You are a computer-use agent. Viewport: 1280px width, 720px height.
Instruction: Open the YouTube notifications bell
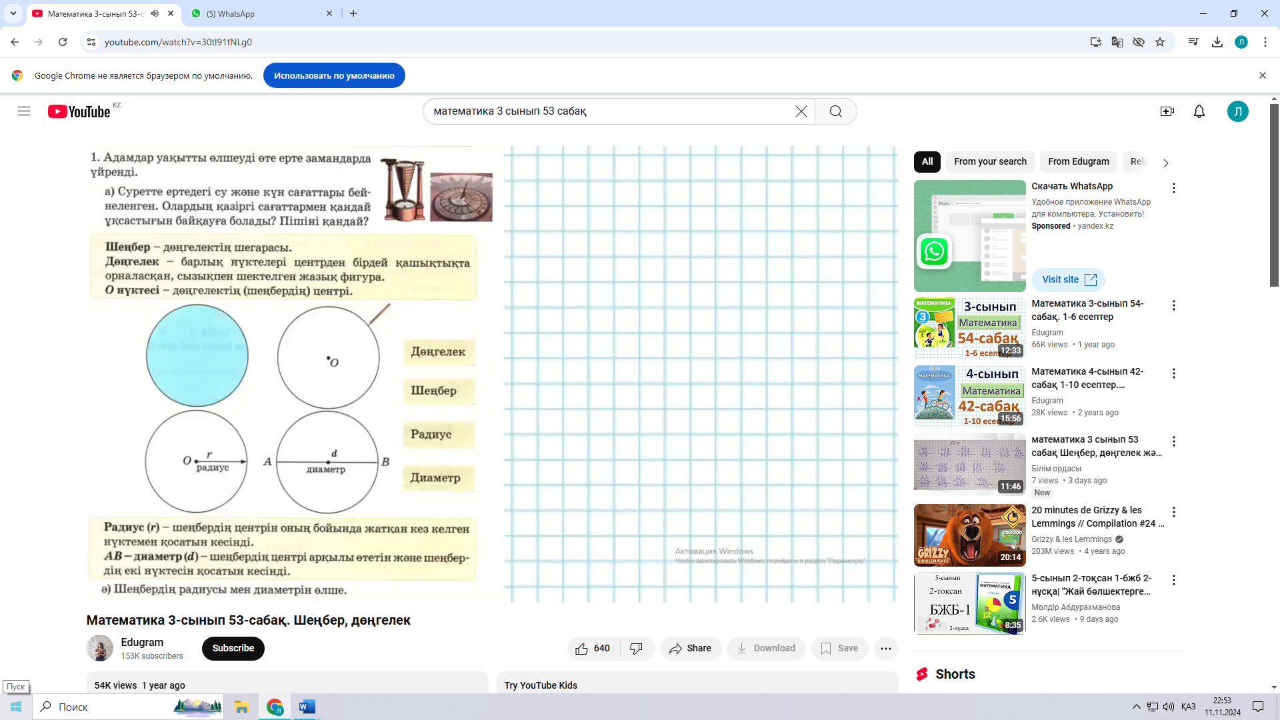1199,111
